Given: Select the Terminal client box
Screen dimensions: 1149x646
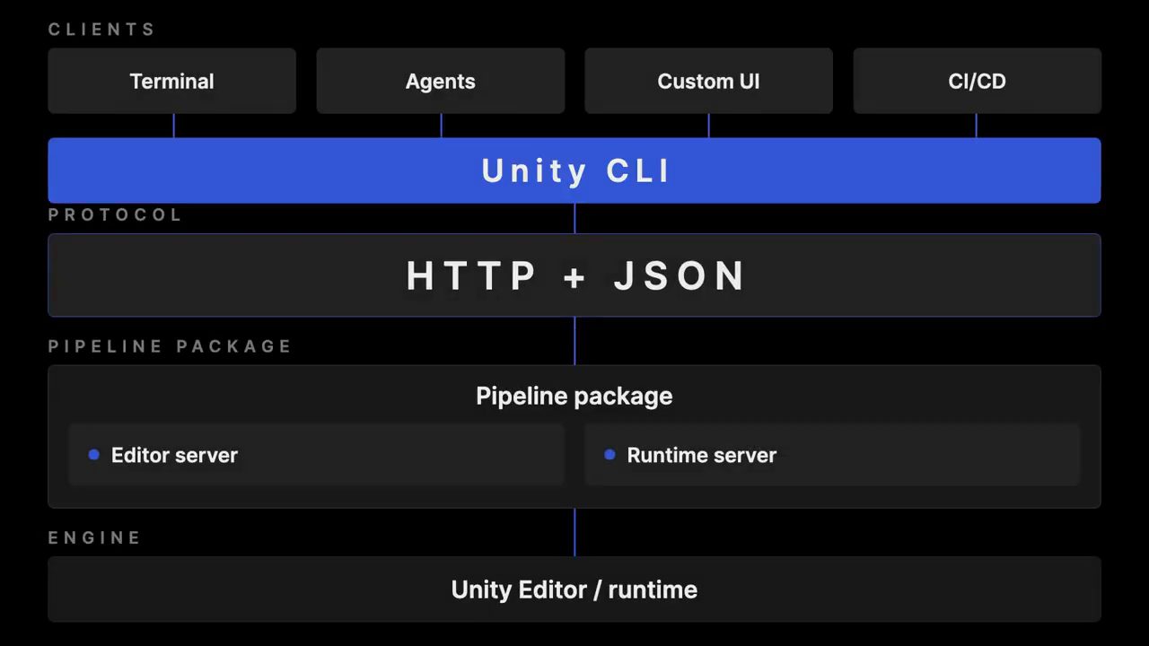Looking at the screenshot, I should [171, 81].
